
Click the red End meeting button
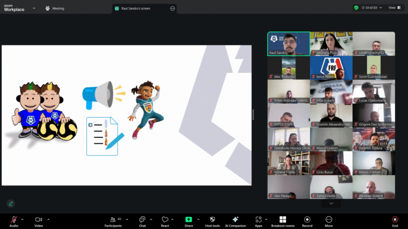pos(394,219)
